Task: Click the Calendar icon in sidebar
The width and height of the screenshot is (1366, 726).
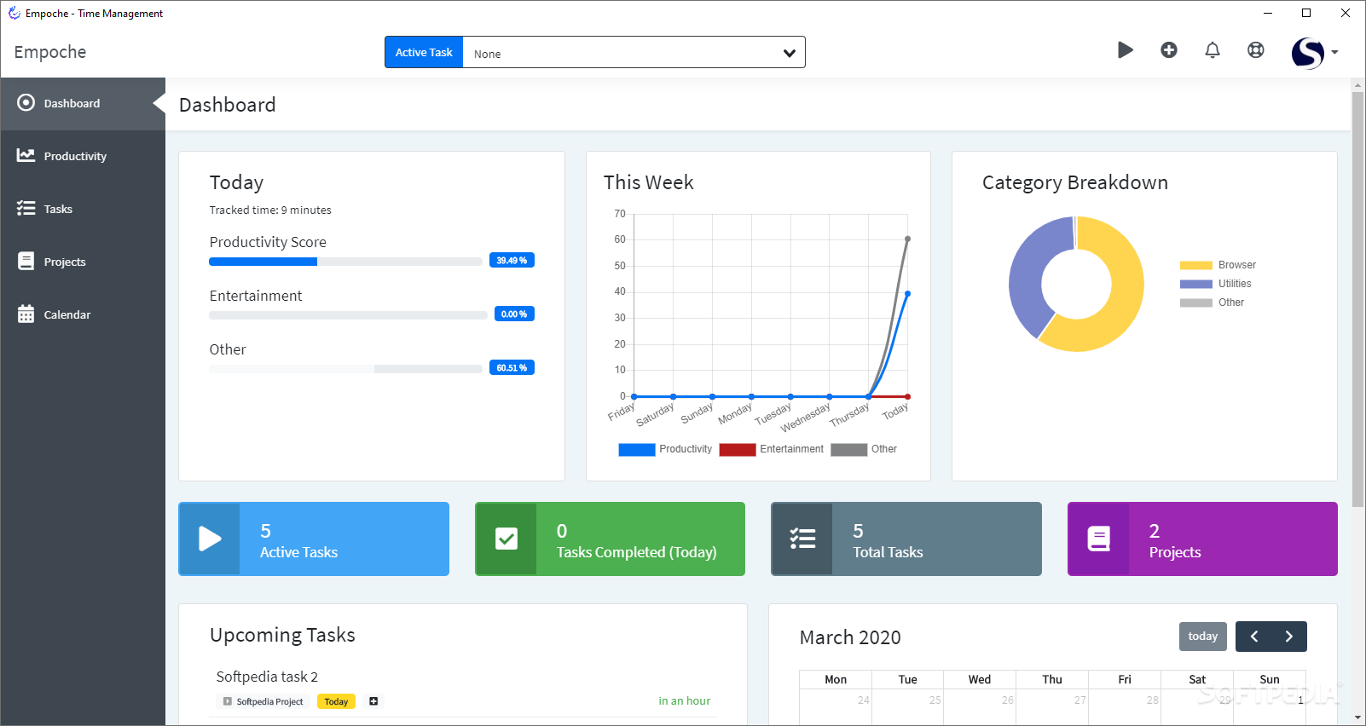Action: 26,314
